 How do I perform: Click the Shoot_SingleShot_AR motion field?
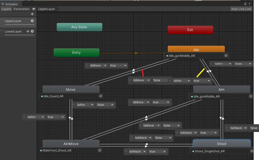[222, 151]
